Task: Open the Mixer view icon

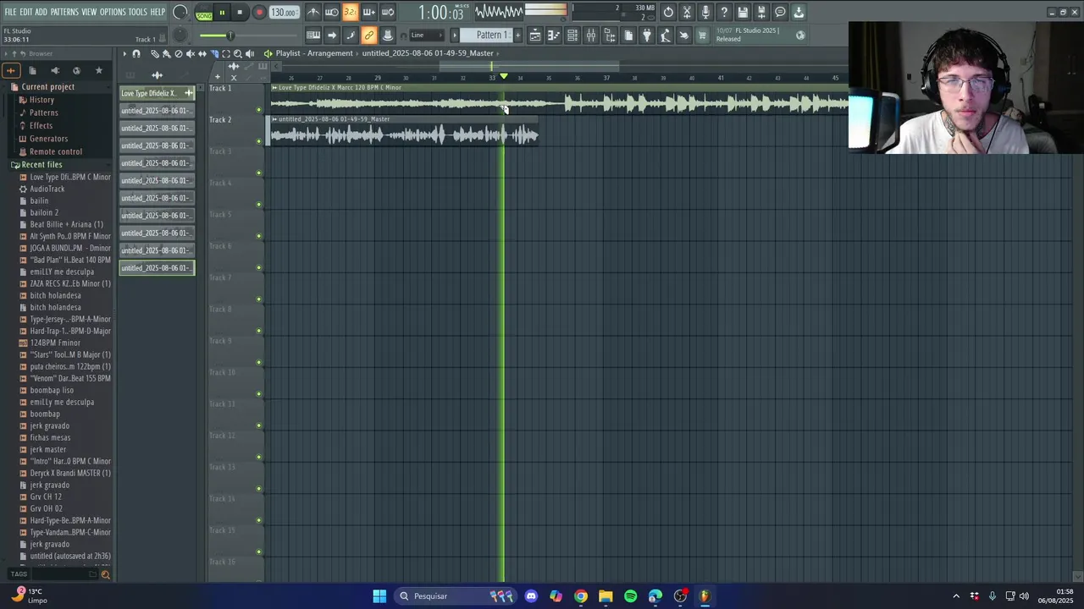Action: click(591, 36)
